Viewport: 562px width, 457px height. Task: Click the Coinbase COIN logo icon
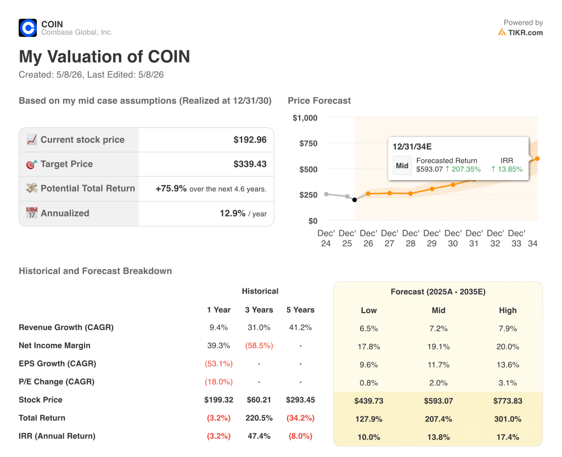point(27,28)
